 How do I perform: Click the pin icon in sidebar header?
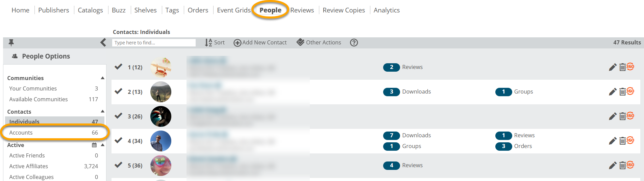pyautogui.click(x=11, y=43)
